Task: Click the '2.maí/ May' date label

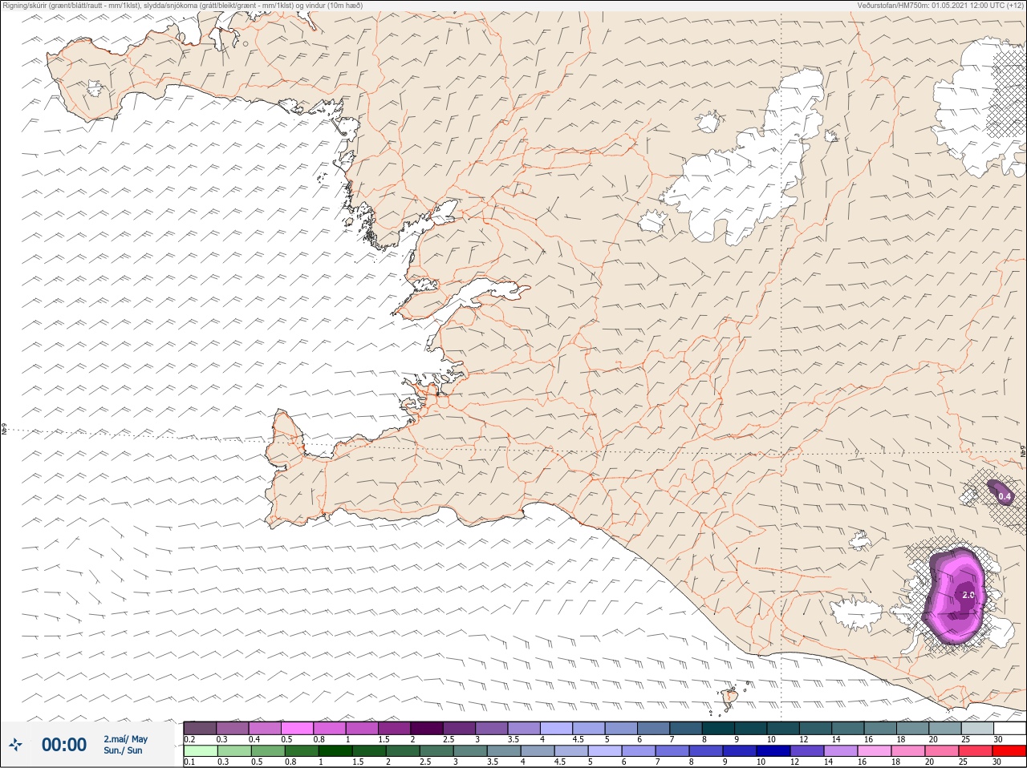Action: coord(125,739)
